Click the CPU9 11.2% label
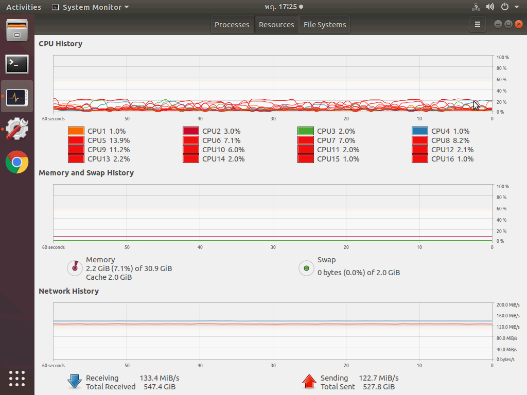 [109, 150]
